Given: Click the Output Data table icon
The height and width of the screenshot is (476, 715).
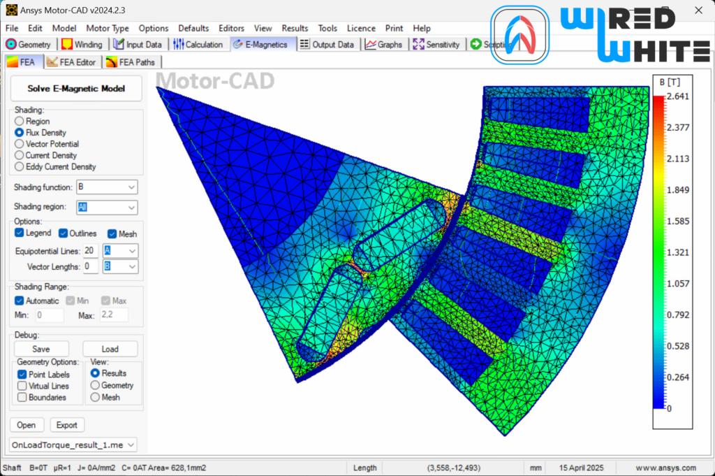Looking at the screenshot, I should (x=304, y=44).
